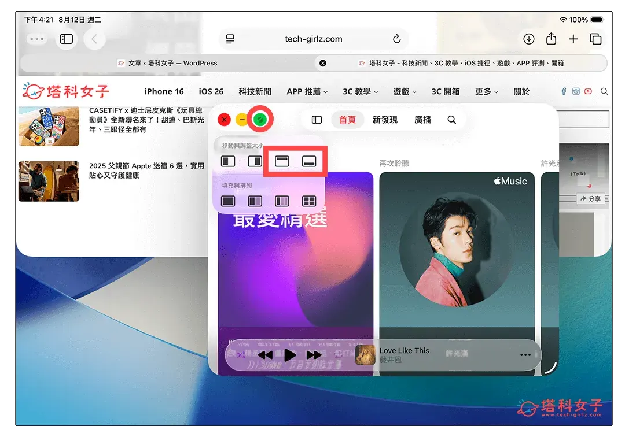Open 3C 開箱 navigation link
The height and width of the screenshot is (437, 625).
click(x=445, y=91)
